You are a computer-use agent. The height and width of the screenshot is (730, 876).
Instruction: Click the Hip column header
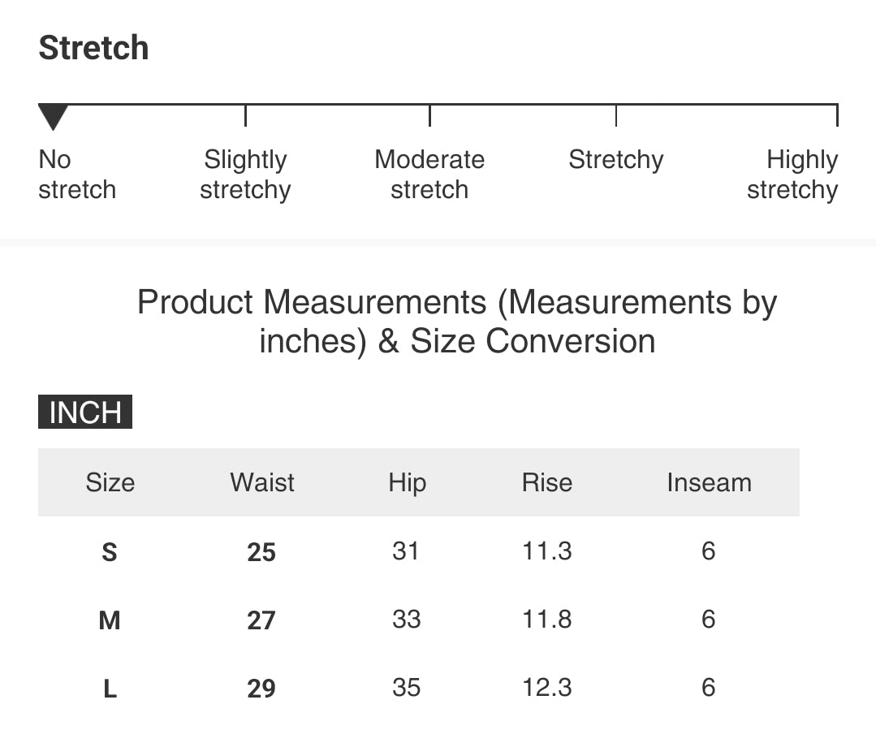[x=407, y=482]
